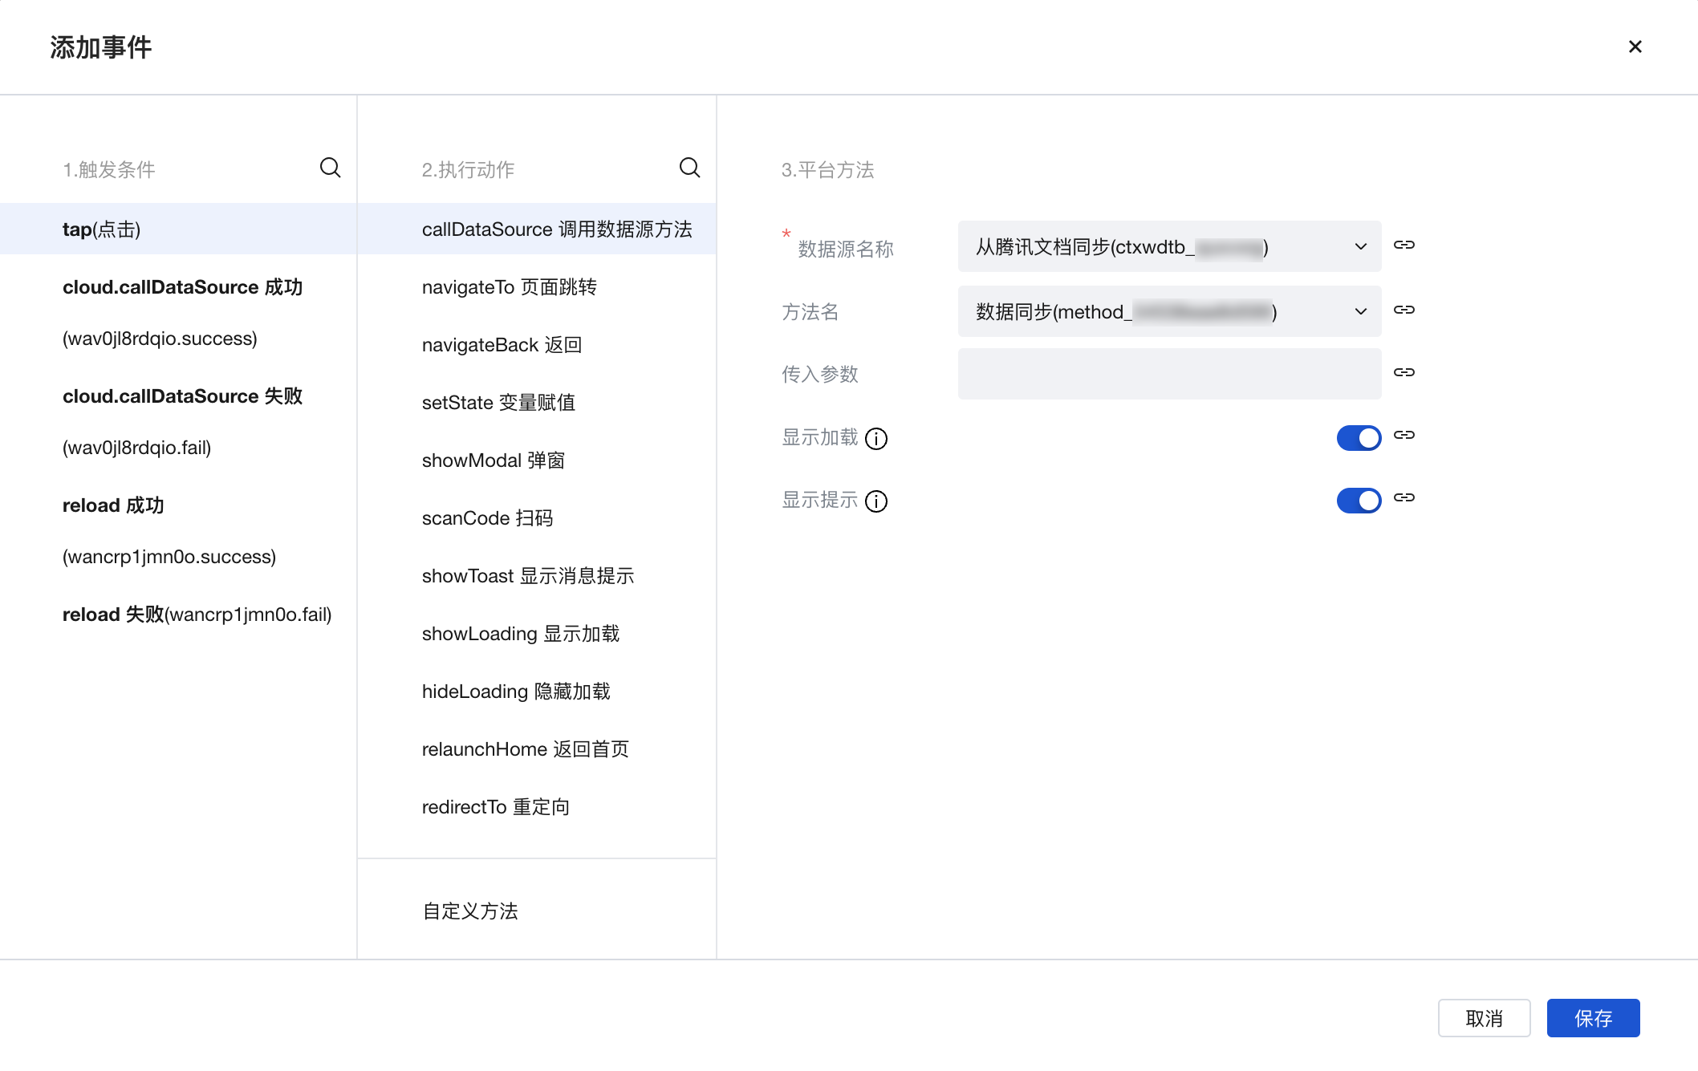Select 自定义方法 option
This screenshot has width=1698, height=1071.
pos(470,911)
